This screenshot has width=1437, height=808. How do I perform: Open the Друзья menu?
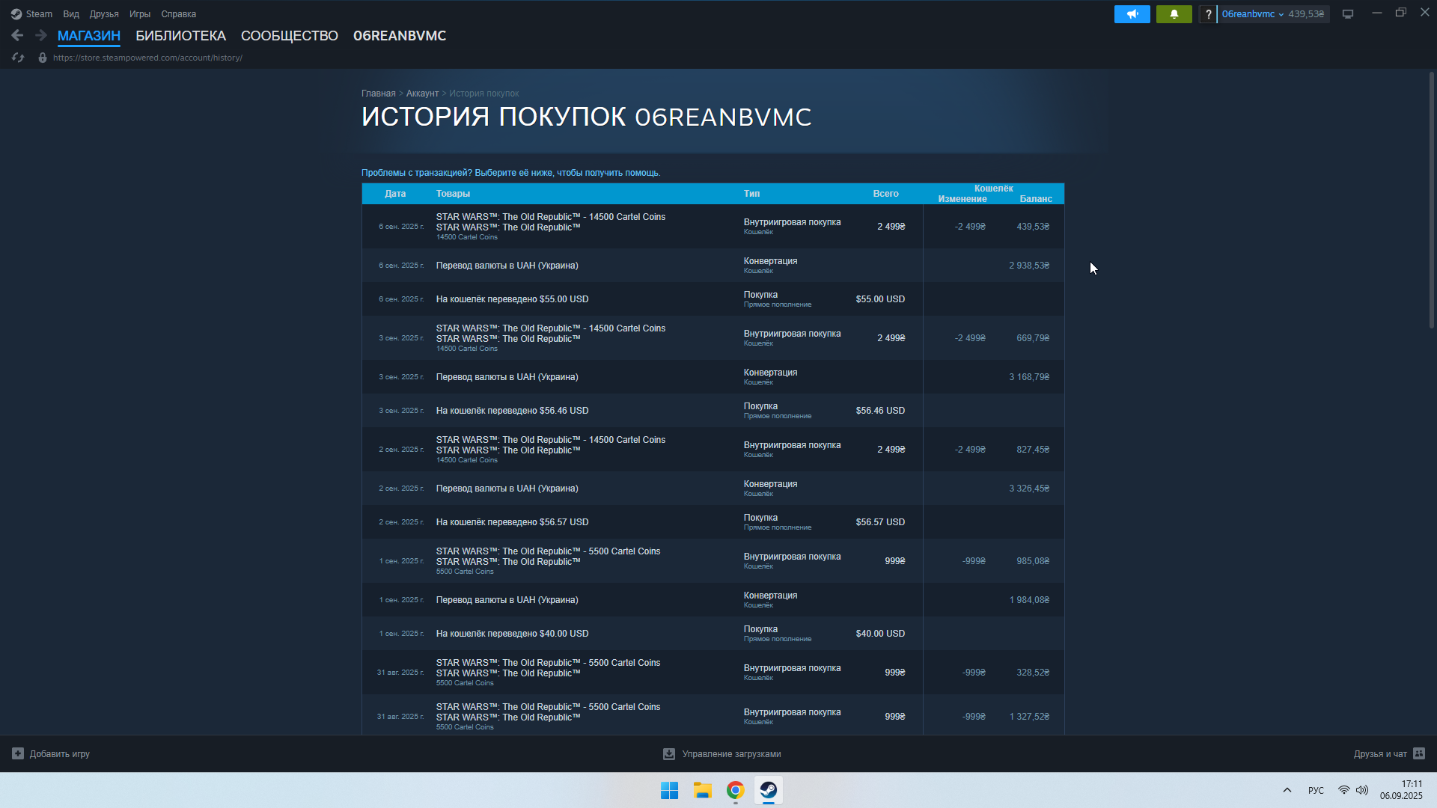click(104, 14)
